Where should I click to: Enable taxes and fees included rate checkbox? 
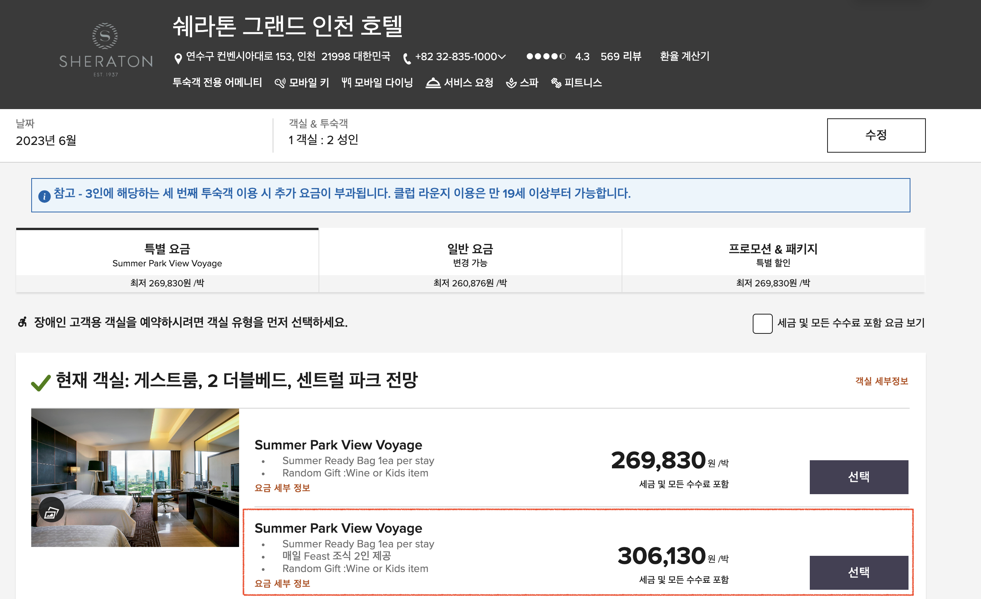click(762, 323)
